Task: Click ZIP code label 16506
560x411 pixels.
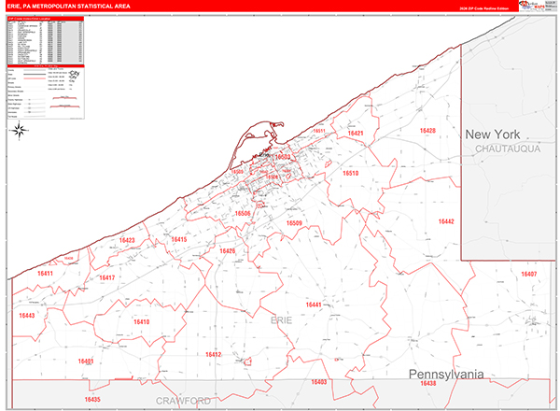Action: [243, 213]
